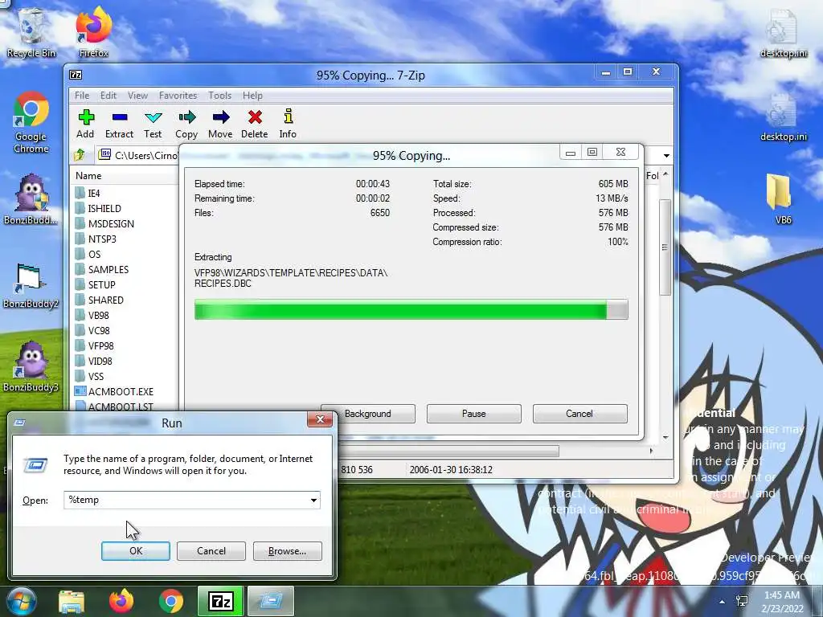Close the Run dialog
Image resolution: width=823 pixels, height=617 pixels.
click(320, 419)
